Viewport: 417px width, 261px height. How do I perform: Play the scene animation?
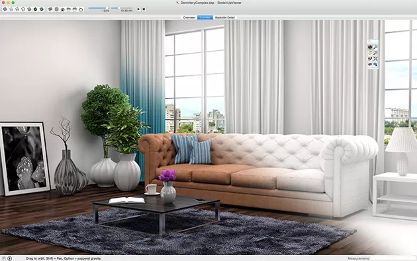tap(138, 9)
